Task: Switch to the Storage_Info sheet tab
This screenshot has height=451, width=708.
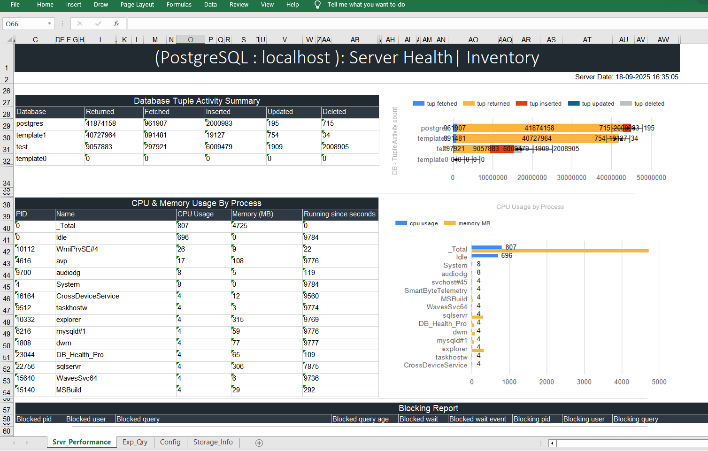Action: click(213, 442)
